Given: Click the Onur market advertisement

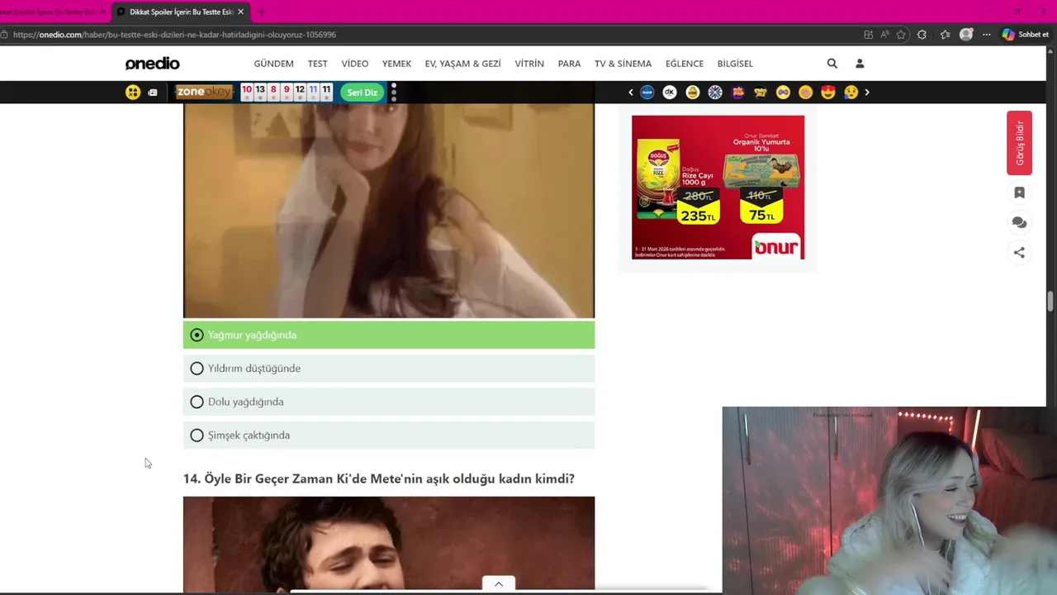Looking at the screenshot, I should [x=718, y=188].
